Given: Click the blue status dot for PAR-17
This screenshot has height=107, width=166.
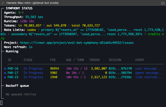Looking at the screenshot, I should 5,73.
